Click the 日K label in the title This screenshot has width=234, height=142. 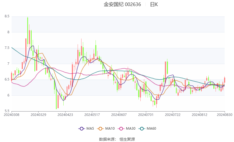154,4
